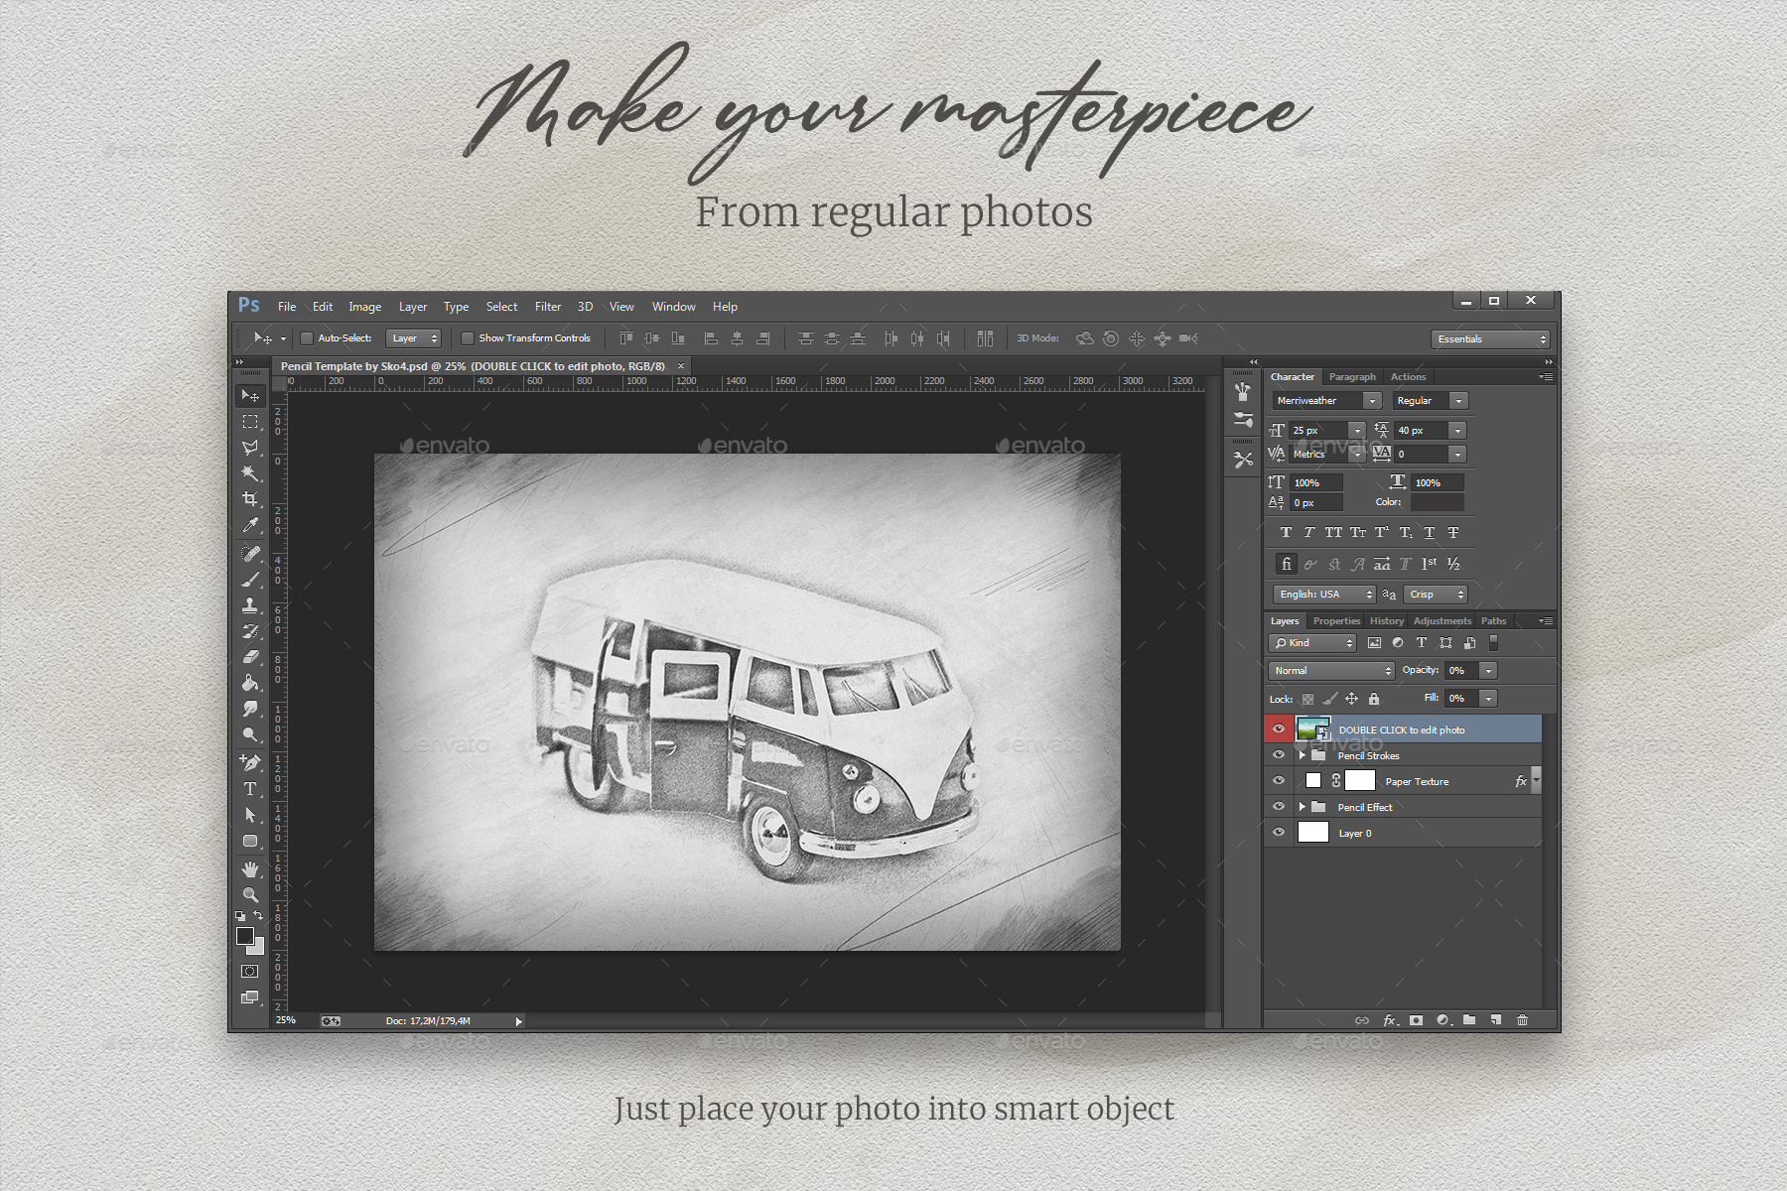Hide the Pencil Strokes group
The height and width of the screenshot is (1191, 1787).
point(1279,754)
